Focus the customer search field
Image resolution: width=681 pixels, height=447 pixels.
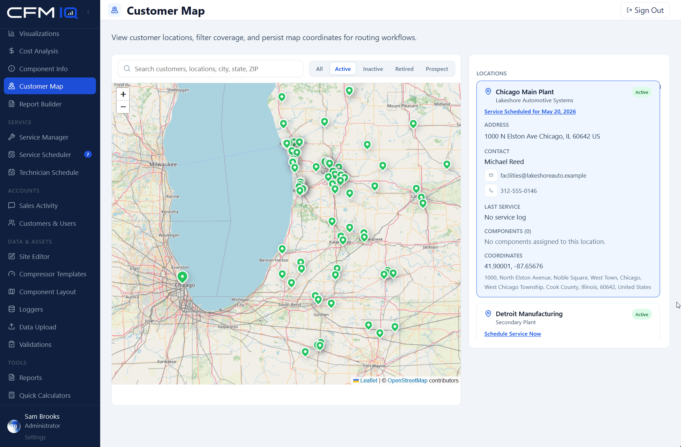(210, 69)
